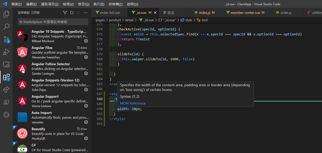Click the detail folder in breadcrumb
Image resolution: width=322 pixels, height=153 pixels.
tap(129, 20)
